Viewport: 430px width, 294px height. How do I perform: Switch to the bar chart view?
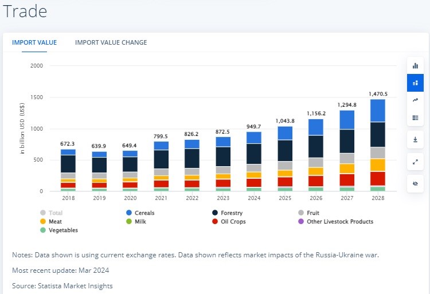tap(415, 66)
